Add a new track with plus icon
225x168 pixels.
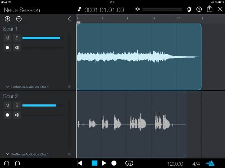point(7,19)
